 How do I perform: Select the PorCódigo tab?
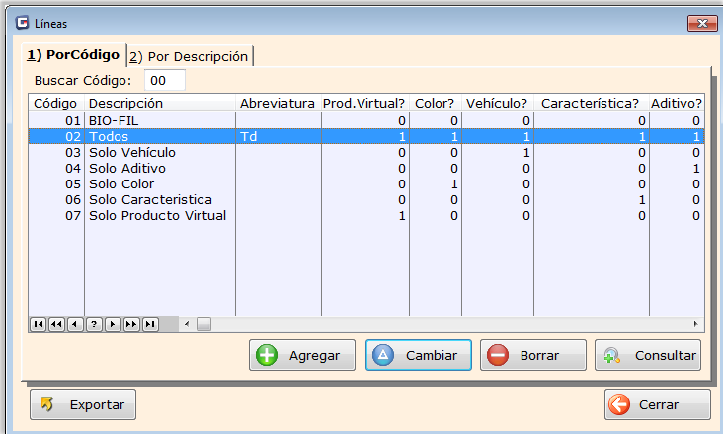[72, 55]
